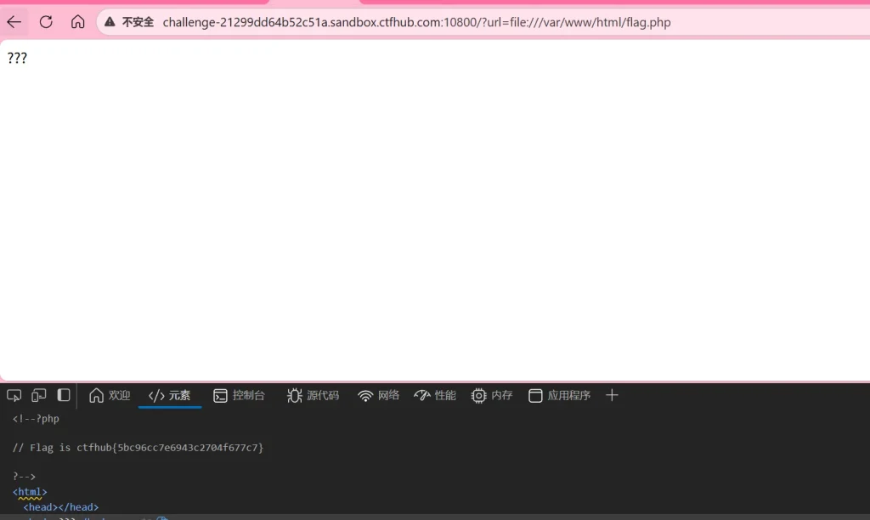This screenshot has height=520, width=870.
Task: Add more tools with the plus icon
Action: (612, 395)
